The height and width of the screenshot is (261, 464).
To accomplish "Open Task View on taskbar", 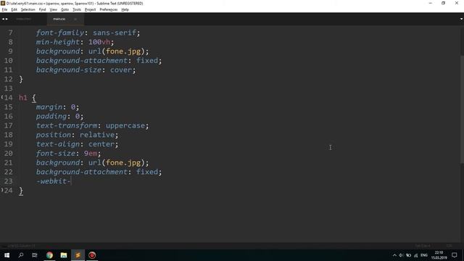I will tap(35, 255).
